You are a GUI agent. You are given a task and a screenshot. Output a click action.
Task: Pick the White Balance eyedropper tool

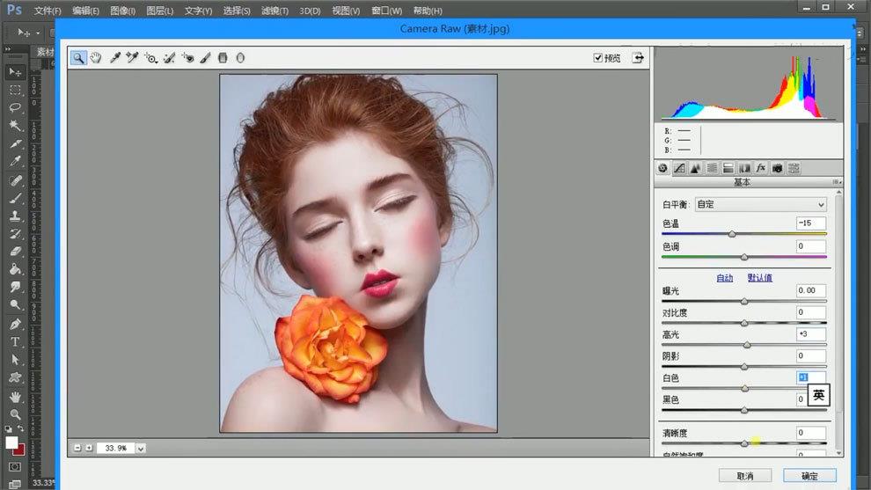pyautogui.click(x=114, y=58)
